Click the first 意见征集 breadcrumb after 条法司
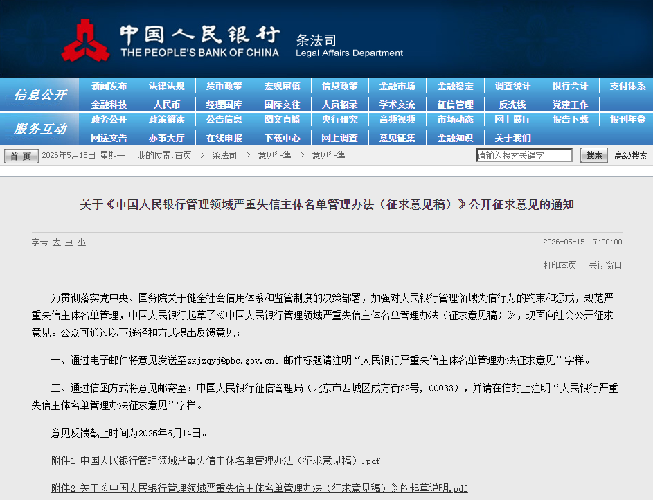 click(274, 155)
